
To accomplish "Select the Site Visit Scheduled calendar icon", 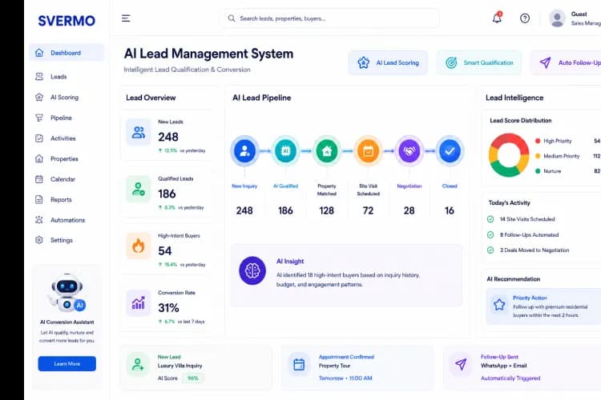I will 368,151.
